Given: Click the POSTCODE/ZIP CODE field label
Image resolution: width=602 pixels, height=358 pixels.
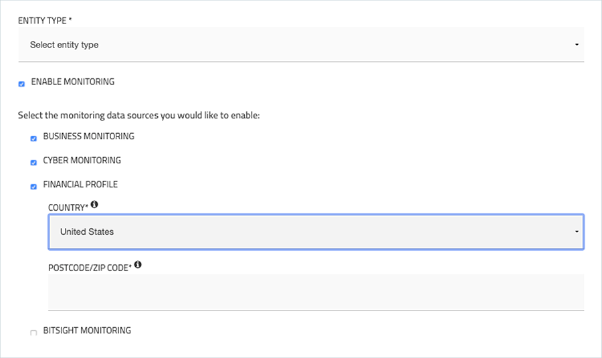Looking at the screenshot, I should coord(90,268).
